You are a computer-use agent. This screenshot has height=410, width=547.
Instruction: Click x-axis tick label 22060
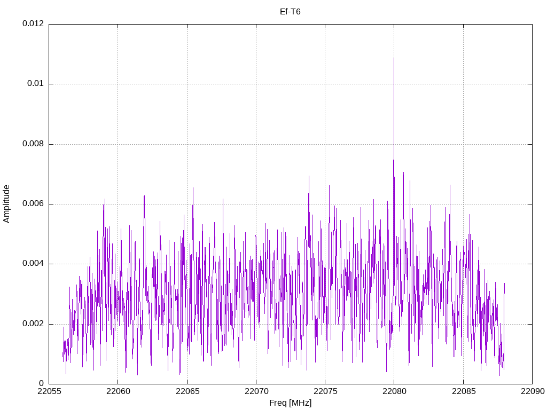(x=118, y=391)
